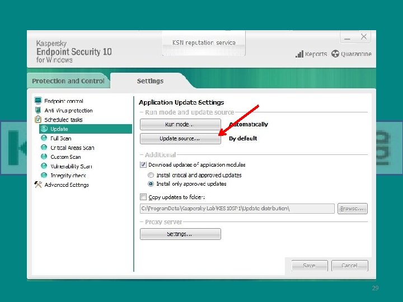Open Quarantine link
Screen dimensions: 403x302
click(356, 54)
